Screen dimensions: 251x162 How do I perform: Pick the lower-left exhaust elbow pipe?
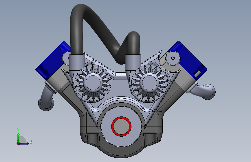(x=46, y=98)
